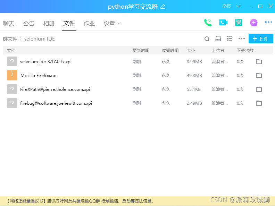The image size is (275, 206).
Task: Open folder for selenium_ide-3.17.0-fx.xpi
Action: pyautogui.click(x=259, y=62)
